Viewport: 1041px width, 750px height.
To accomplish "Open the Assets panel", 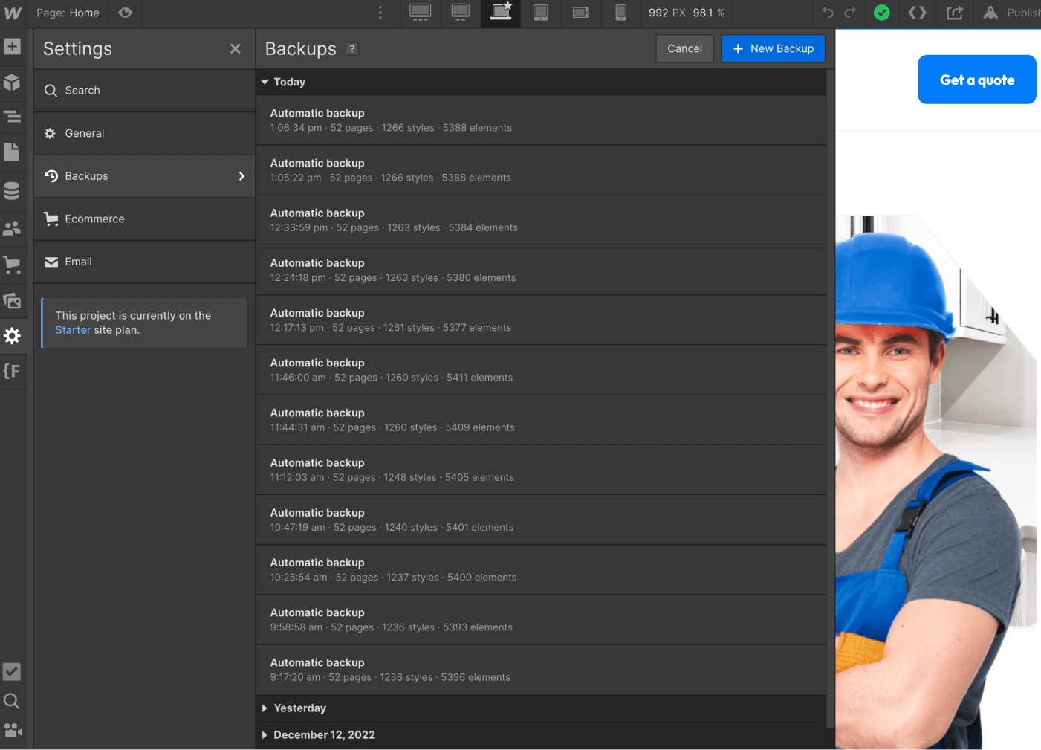I will pos(12,301).
